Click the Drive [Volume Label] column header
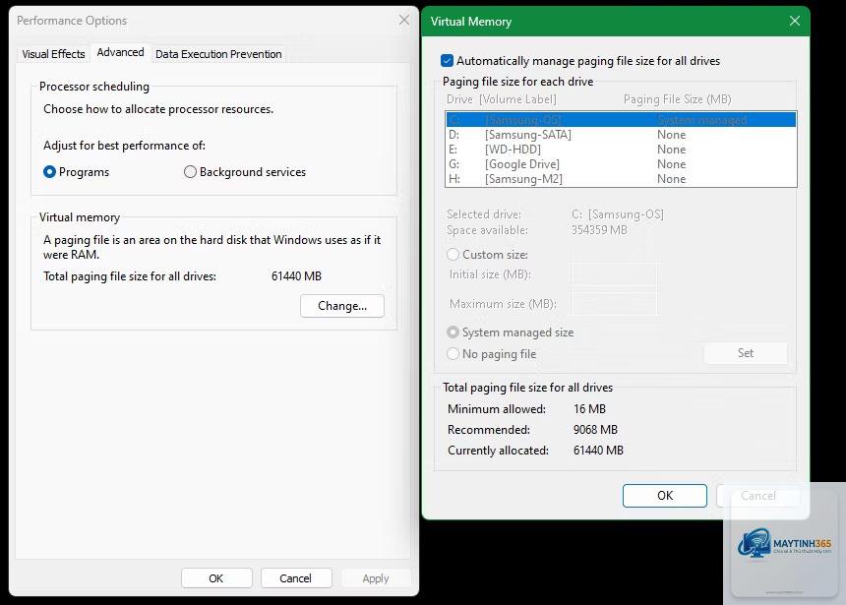Screen dimensions: 846x605 [x=502, y=99]
